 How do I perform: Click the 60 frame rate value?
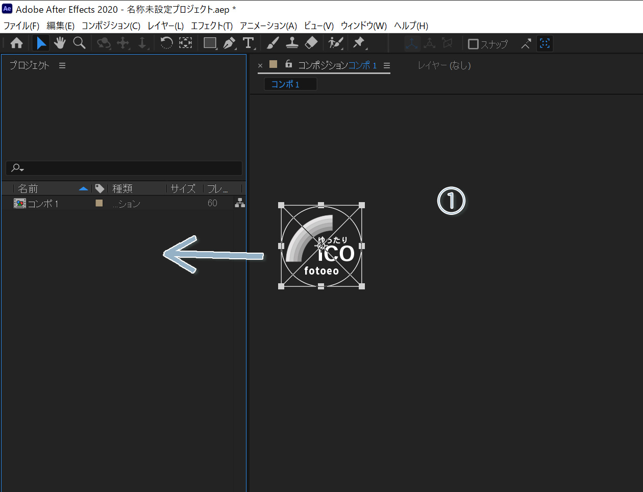click(x=212, y=203)
